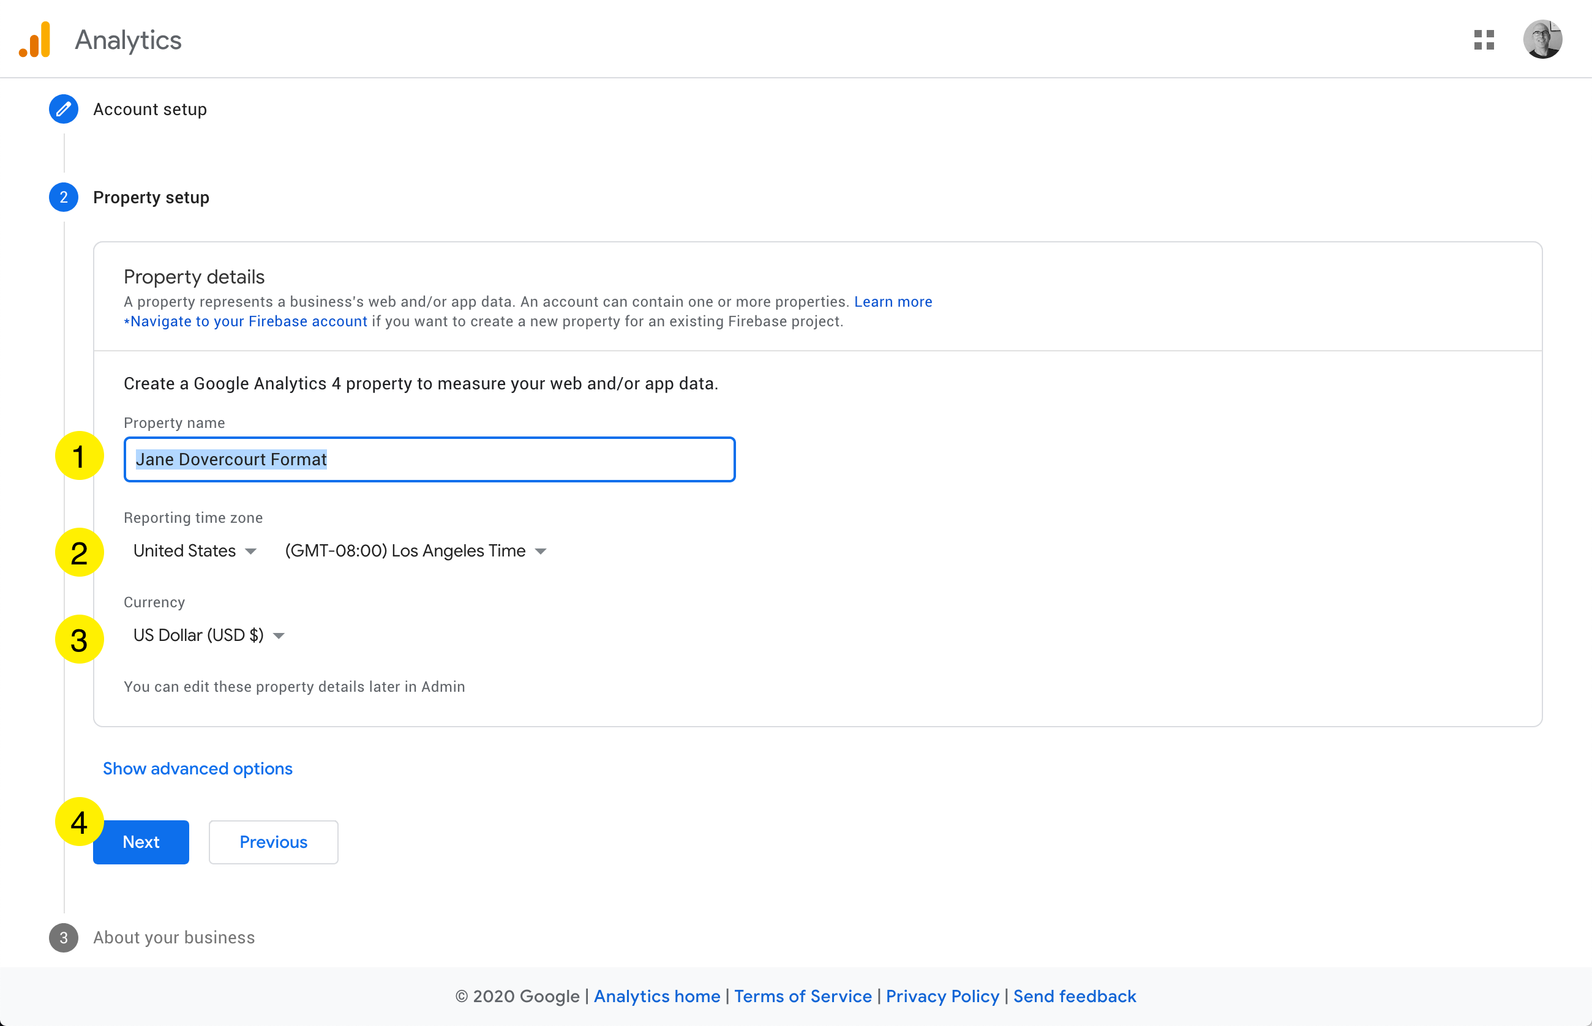Open the Los Angeles Time zone dropdown
The height and width of the screenshot is (1026, 1592).
(415, 551)
